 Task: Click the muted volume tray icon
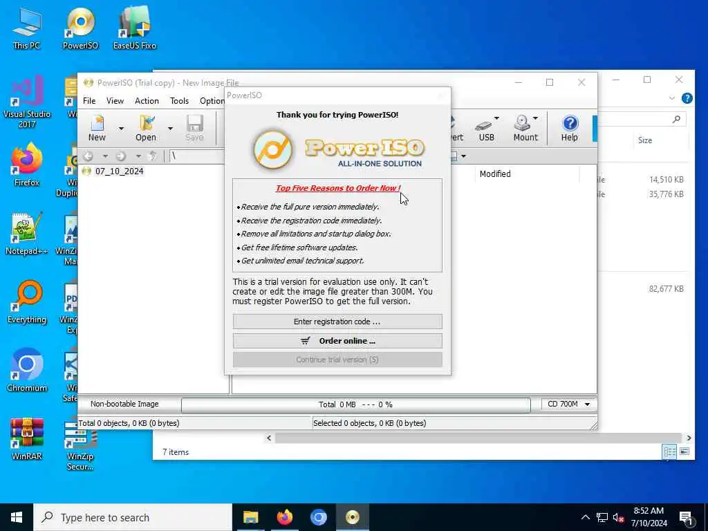tap(619, 517)
